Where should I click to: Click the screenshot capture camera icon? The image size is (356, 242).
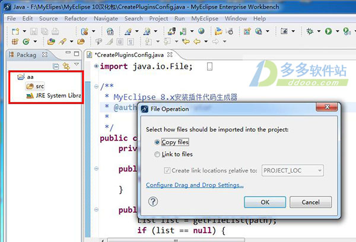coord(284,31)
